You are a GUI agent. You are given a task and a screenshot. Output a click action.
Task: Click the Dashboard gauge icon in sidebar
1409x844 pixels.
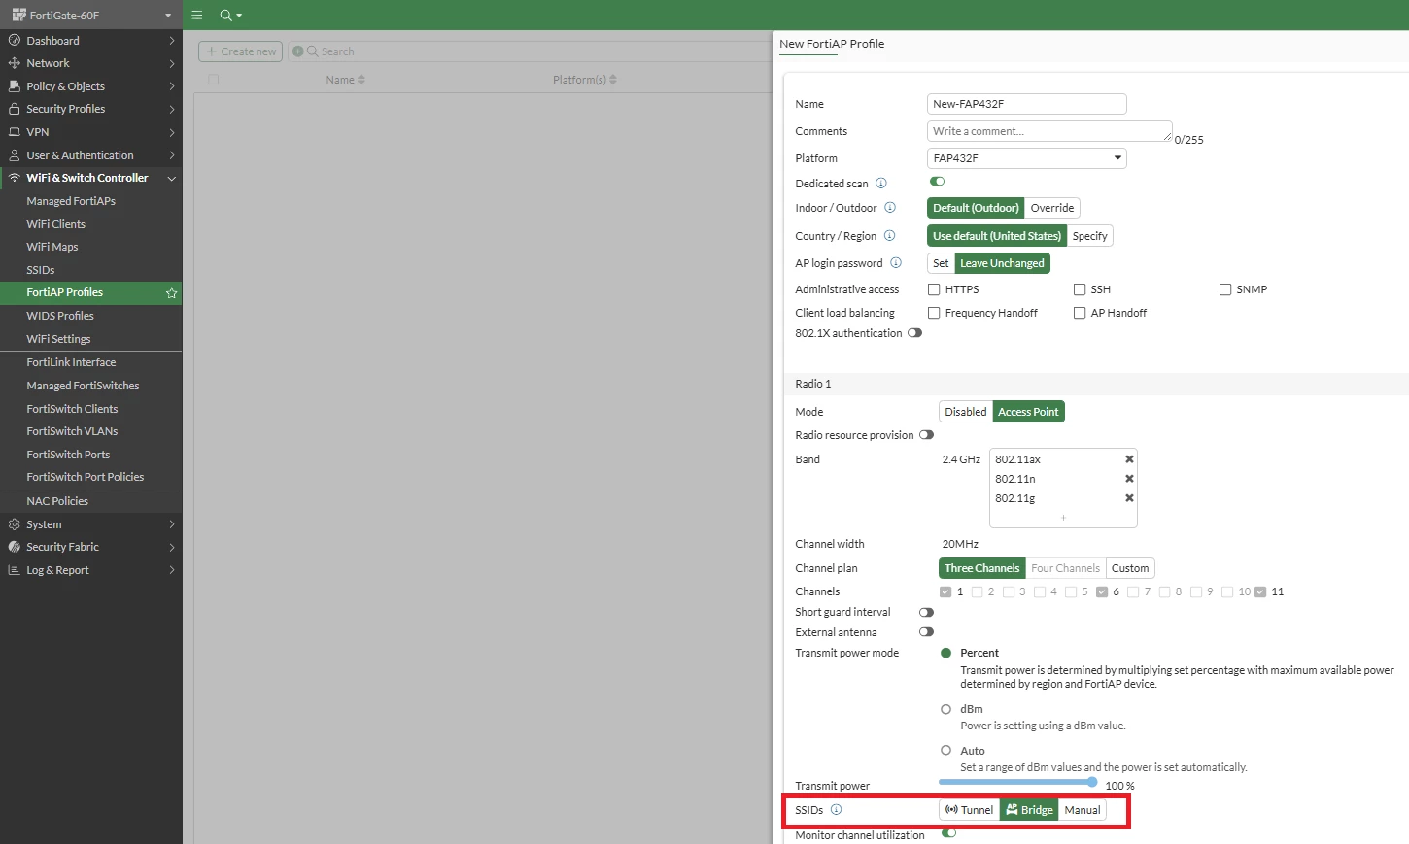(15, 41)
